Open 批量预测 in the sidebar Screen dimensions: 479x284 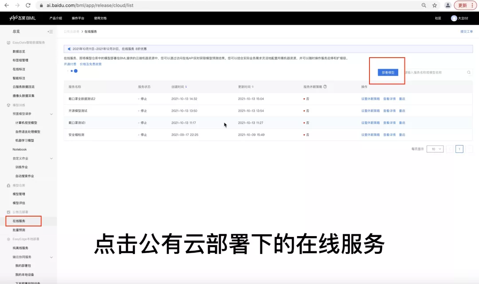(19, 230)
